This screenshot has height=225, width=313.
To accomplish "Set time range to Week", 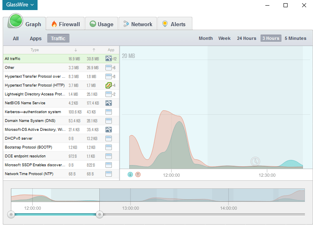I will (225, 38).
